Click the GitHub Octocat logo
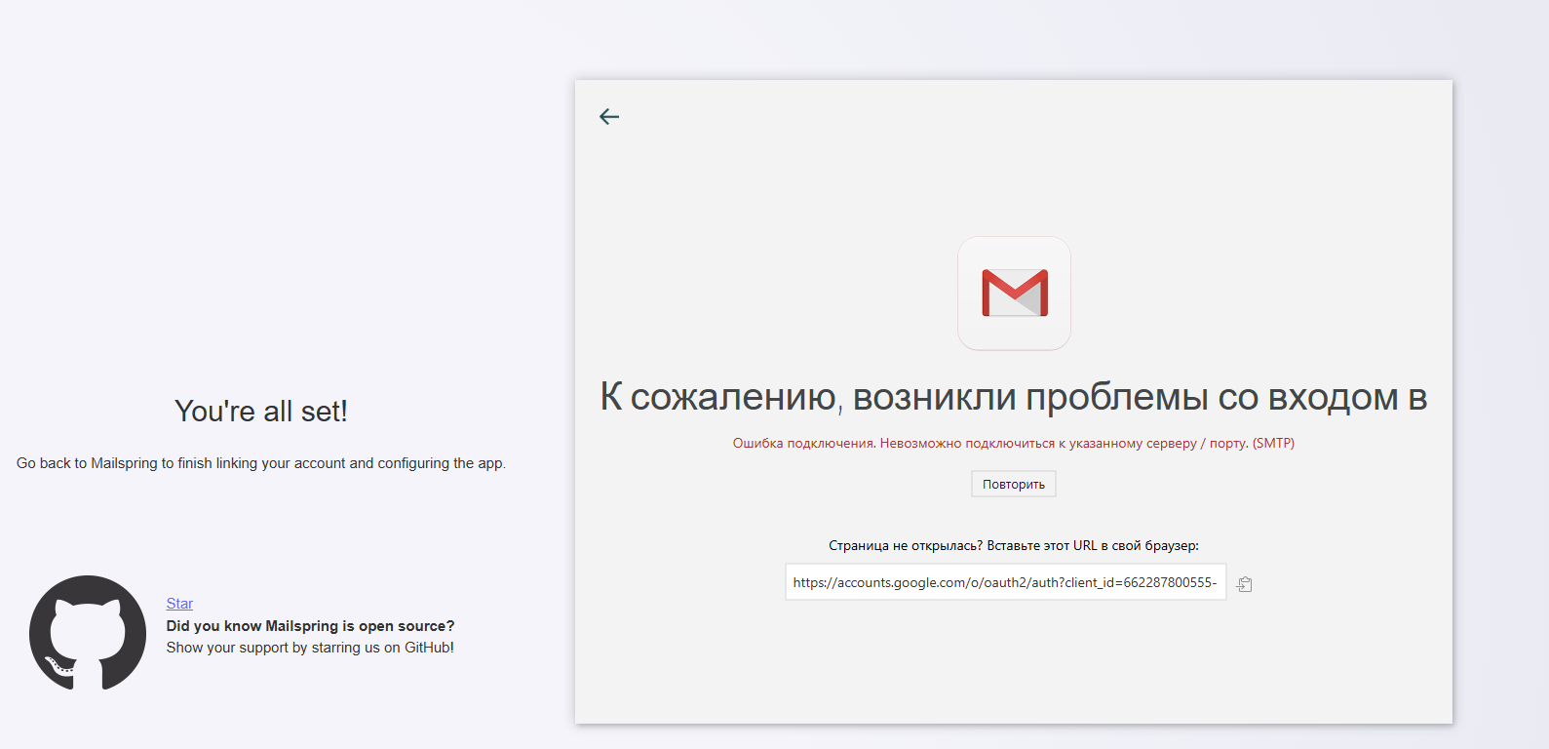The image size is (1549, 749). 88,633
